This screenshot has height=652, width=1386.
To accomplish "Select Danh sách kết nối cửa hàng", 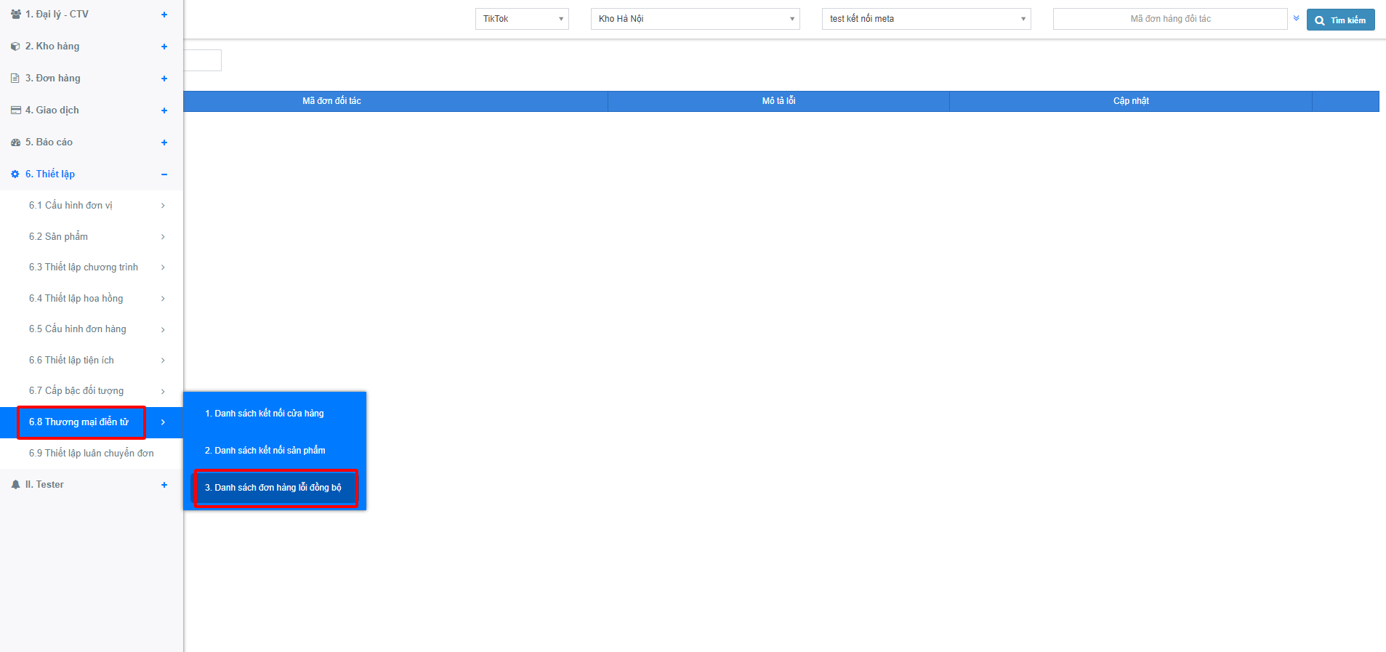I will [265, 414].
